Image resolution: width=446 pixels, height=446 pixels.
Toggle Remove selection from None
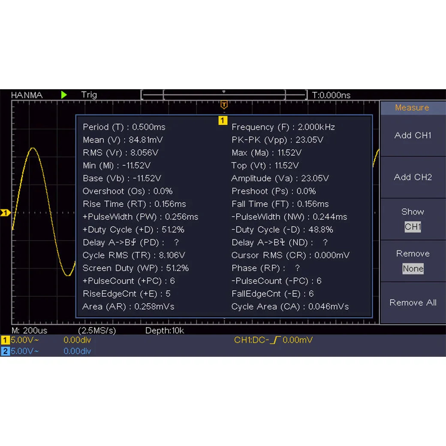(413, 268)
